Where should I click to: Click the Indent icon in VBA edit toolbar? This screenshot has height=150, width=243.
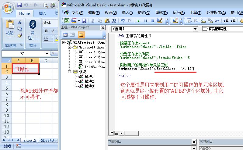[x=226, y=21]
